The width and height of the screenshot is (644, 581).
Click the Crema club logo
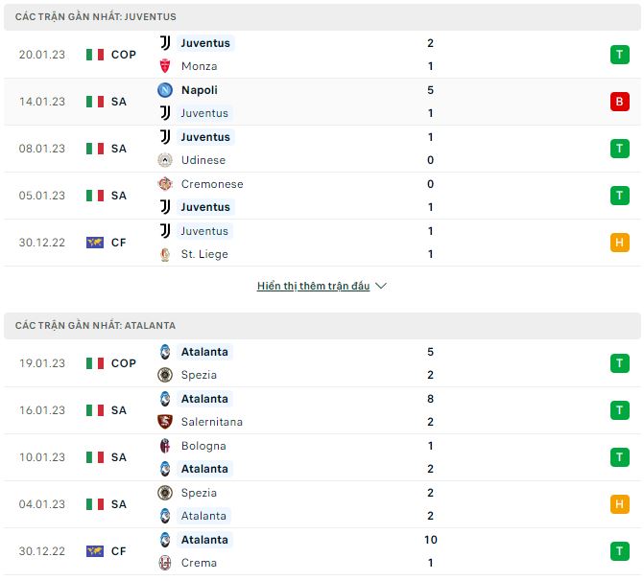click(164, 563)
